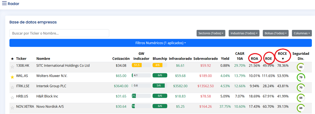The image size is (315, 114).
Task: Click the $189.00 overvalued price for WKL.AS
Action: tap(206, 76)
